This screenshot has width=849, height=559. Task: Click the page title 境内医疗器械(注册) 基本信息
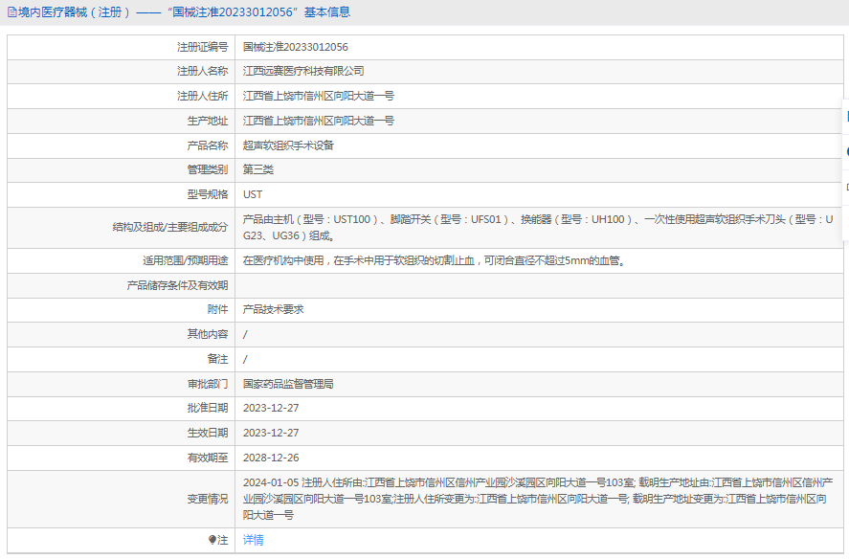tap(184, 12)
